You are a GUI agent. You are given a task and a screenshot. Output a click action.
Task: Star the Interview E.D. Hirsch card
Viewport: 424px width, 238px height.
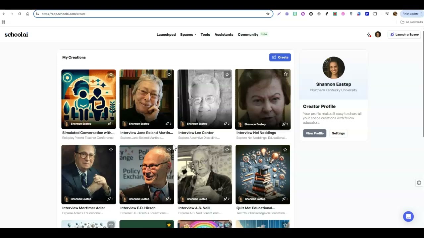(x=169, y=150)
